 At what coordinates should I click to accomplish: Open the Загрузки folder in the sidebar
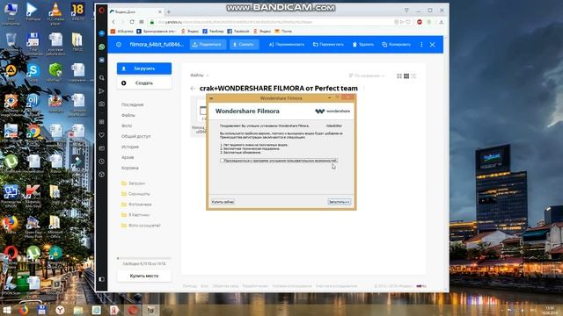coord(133,183)
